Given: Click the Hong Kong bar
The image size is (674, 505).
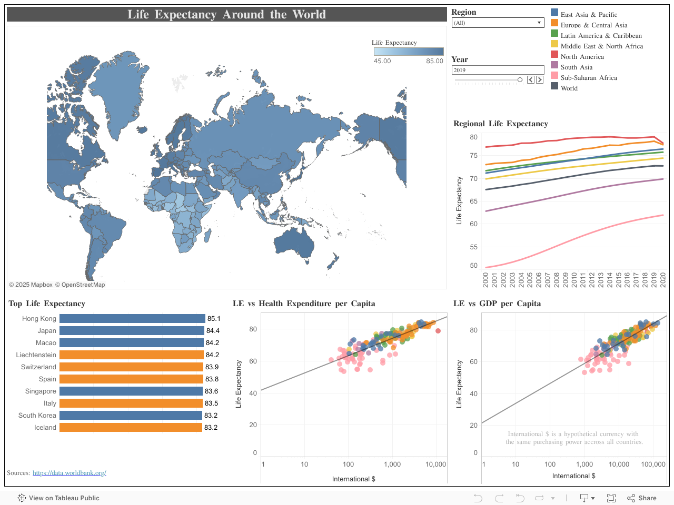Looking at the screenshot, I should [x=132, y=319].
